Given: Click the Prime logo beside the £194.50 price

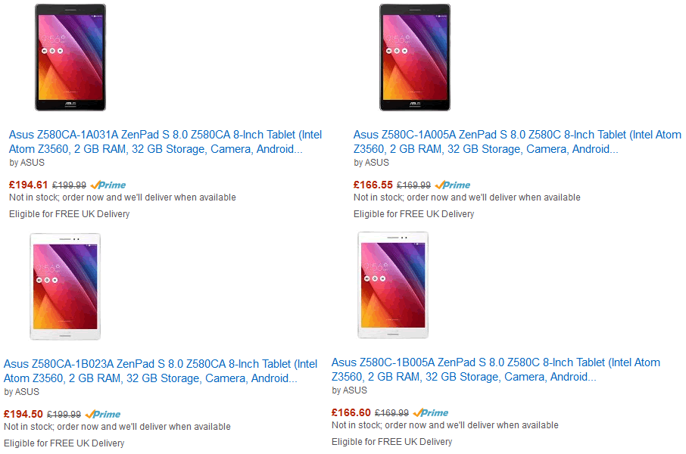Looking at the screenshot, I should point(103,414).
